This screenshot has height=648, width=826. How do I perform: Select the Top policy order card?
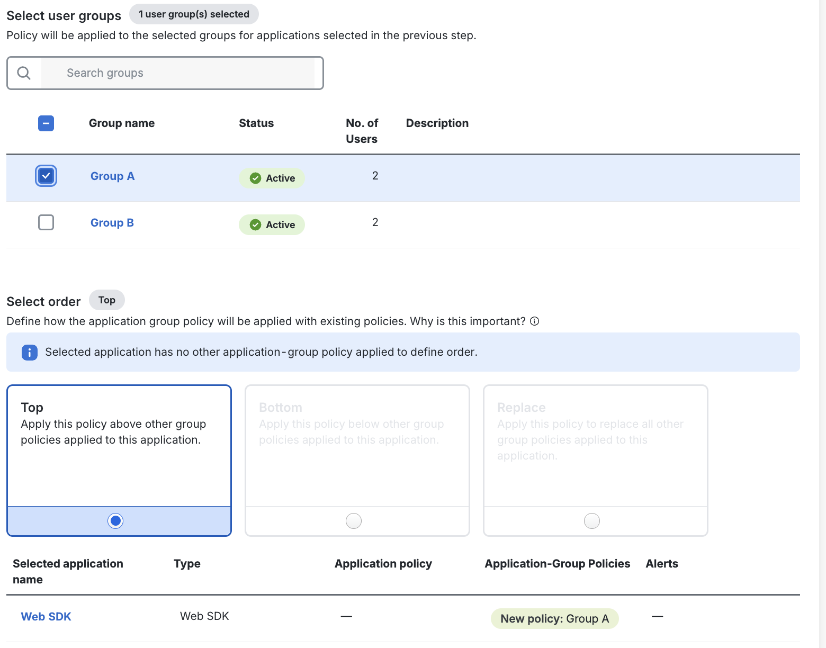click(119, 447)
